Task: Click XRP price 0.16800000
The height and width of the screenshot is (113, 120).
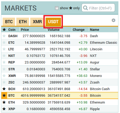Action: point(36,109)
